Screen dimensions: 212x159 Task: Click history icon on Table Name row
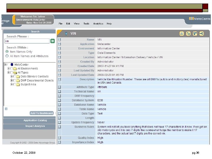[x=59, y=109]
